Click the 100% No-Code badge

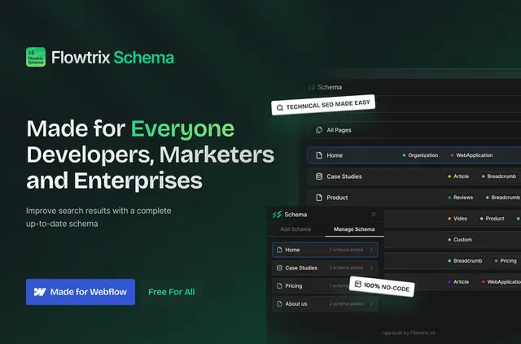(382, 286)
